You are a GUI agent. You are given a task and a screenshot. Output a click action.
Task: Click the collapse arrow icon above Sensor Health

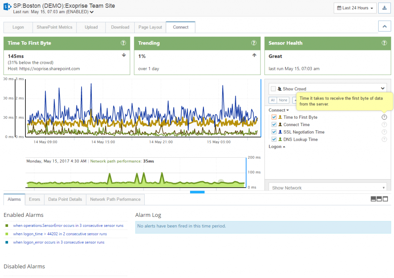point(384,26)
